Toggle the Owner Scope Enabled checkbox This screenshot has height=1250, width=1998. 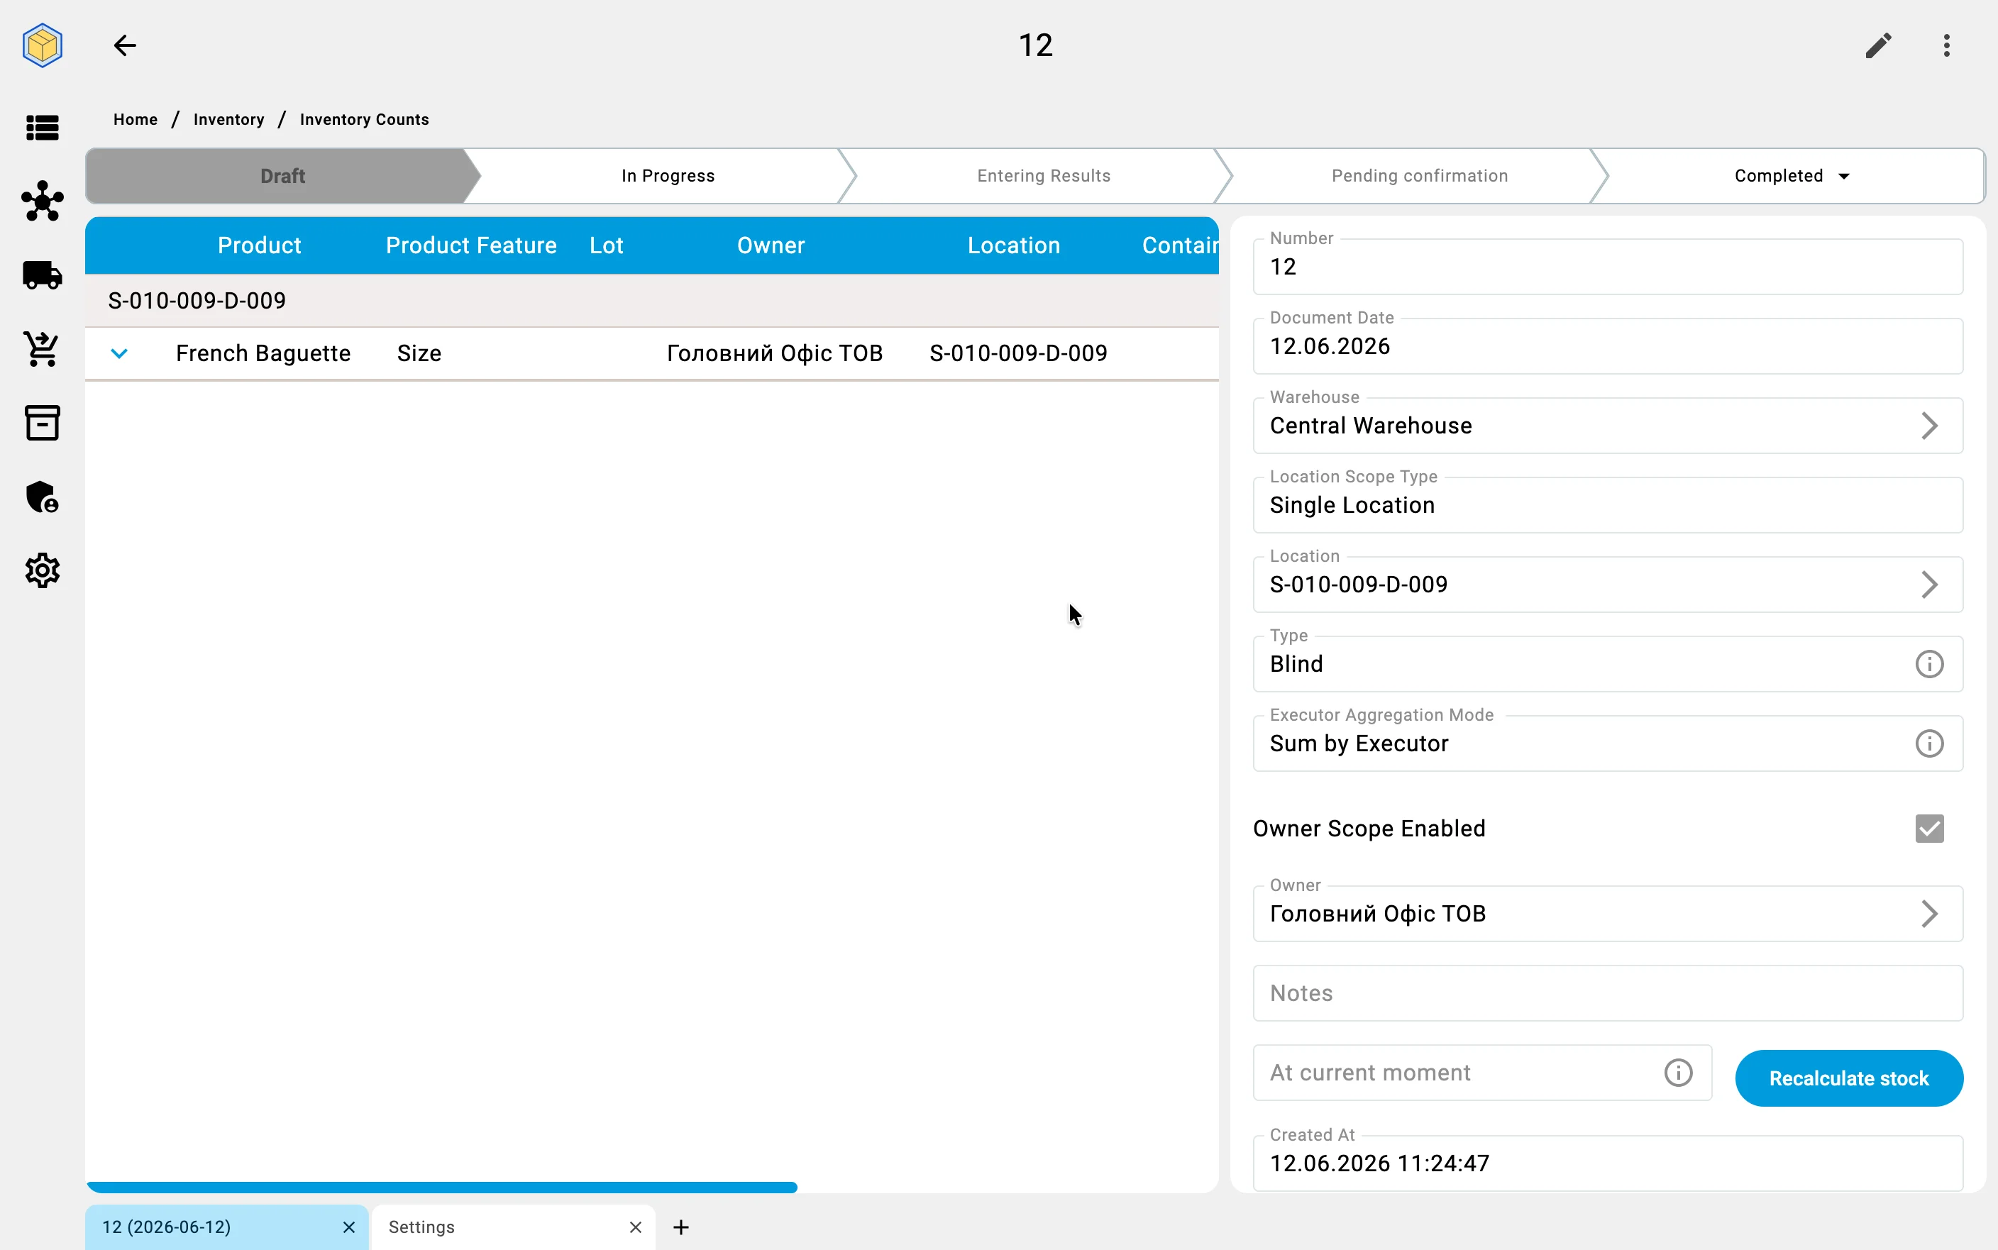(x=1928, y=829)
